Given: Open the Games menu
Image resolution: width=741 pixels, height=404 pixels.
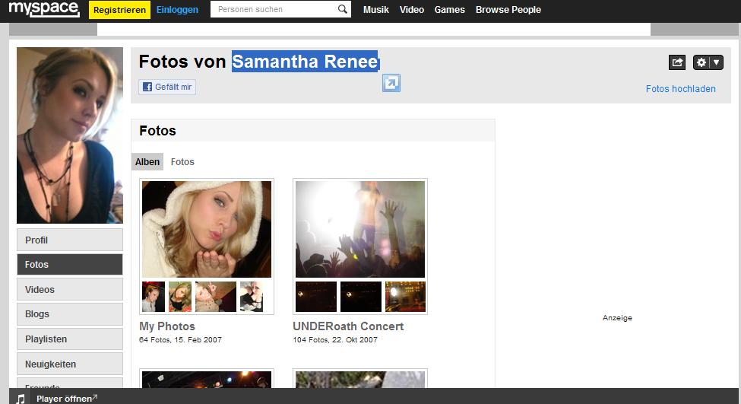Looking at the screenshot, I should (x=449, y=9).
